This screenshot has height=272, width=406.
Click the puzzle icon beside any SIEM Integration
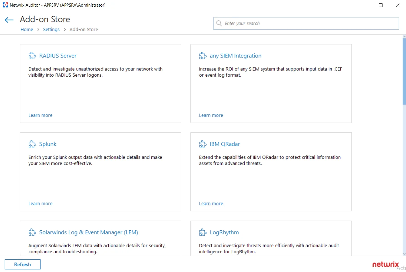point(203,56)
